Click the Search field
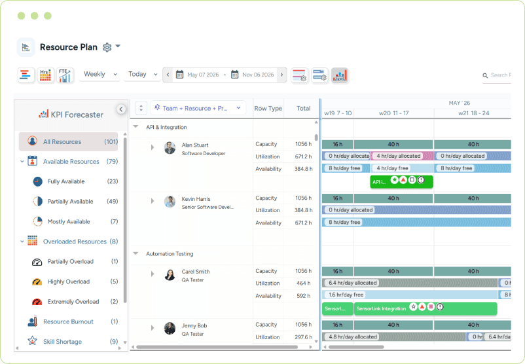525x364 pixels. coord(497,75)
